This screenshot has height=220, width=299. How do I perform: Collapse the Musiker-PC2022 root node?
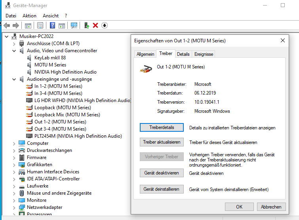[x=7, y=36]
